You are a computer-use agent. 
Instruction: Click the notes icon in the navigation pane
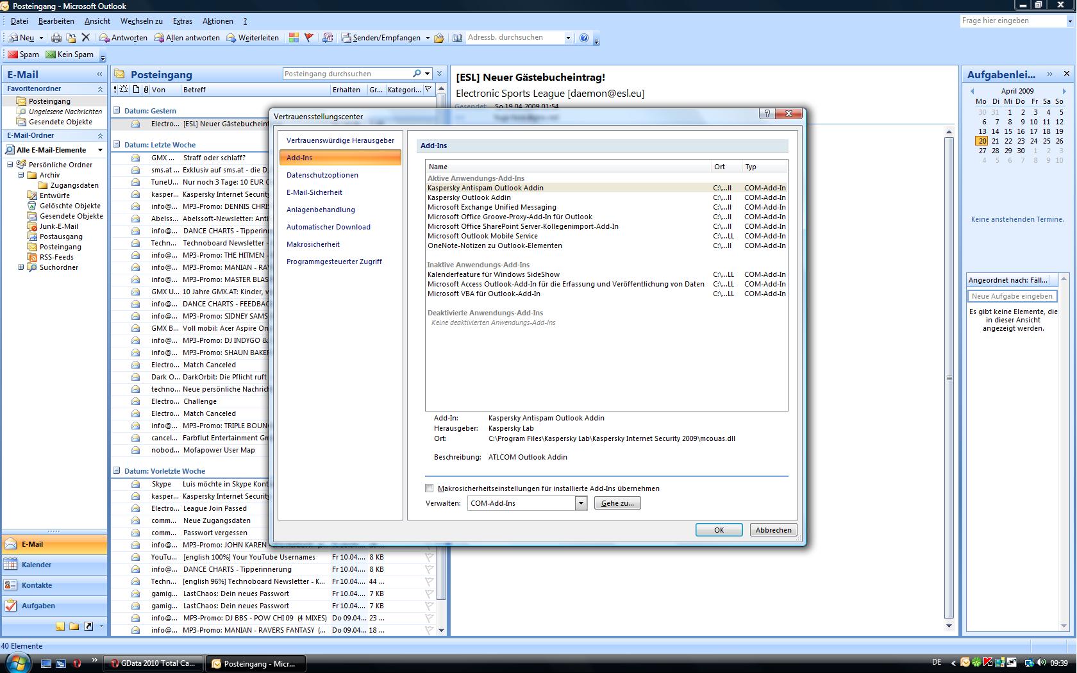point(60,626)
